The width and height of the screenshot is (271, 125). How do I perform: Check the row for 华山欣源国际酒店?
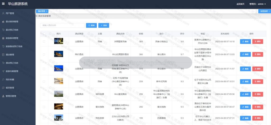(x=44, y=54)
